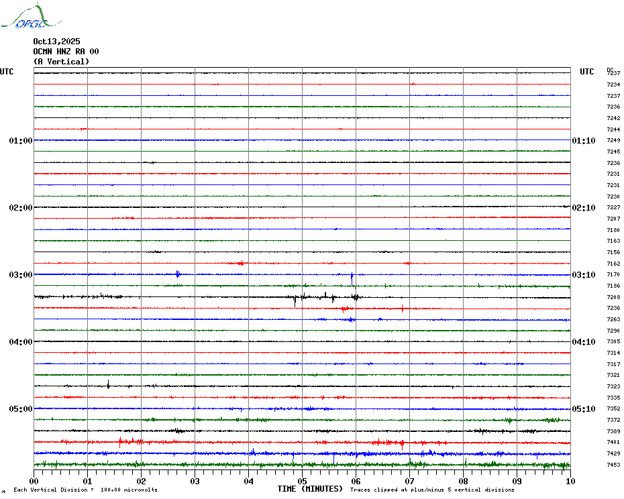This screenshot has height=499, width=624.
Task: Click the UTC header on the left side
Action: (7, 72)
